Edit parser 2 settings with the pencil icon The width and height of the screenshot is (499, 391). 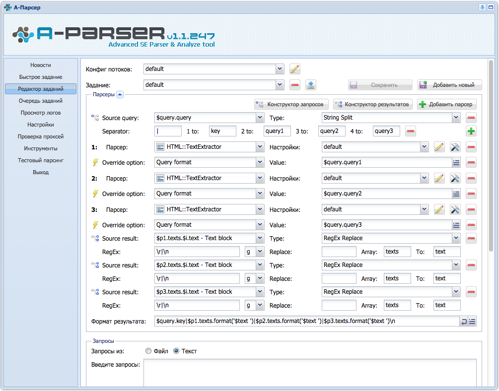click(439, 178)
